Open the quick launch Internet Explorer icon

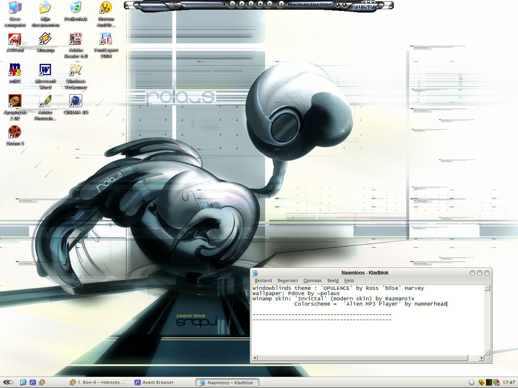click(23, 382)
